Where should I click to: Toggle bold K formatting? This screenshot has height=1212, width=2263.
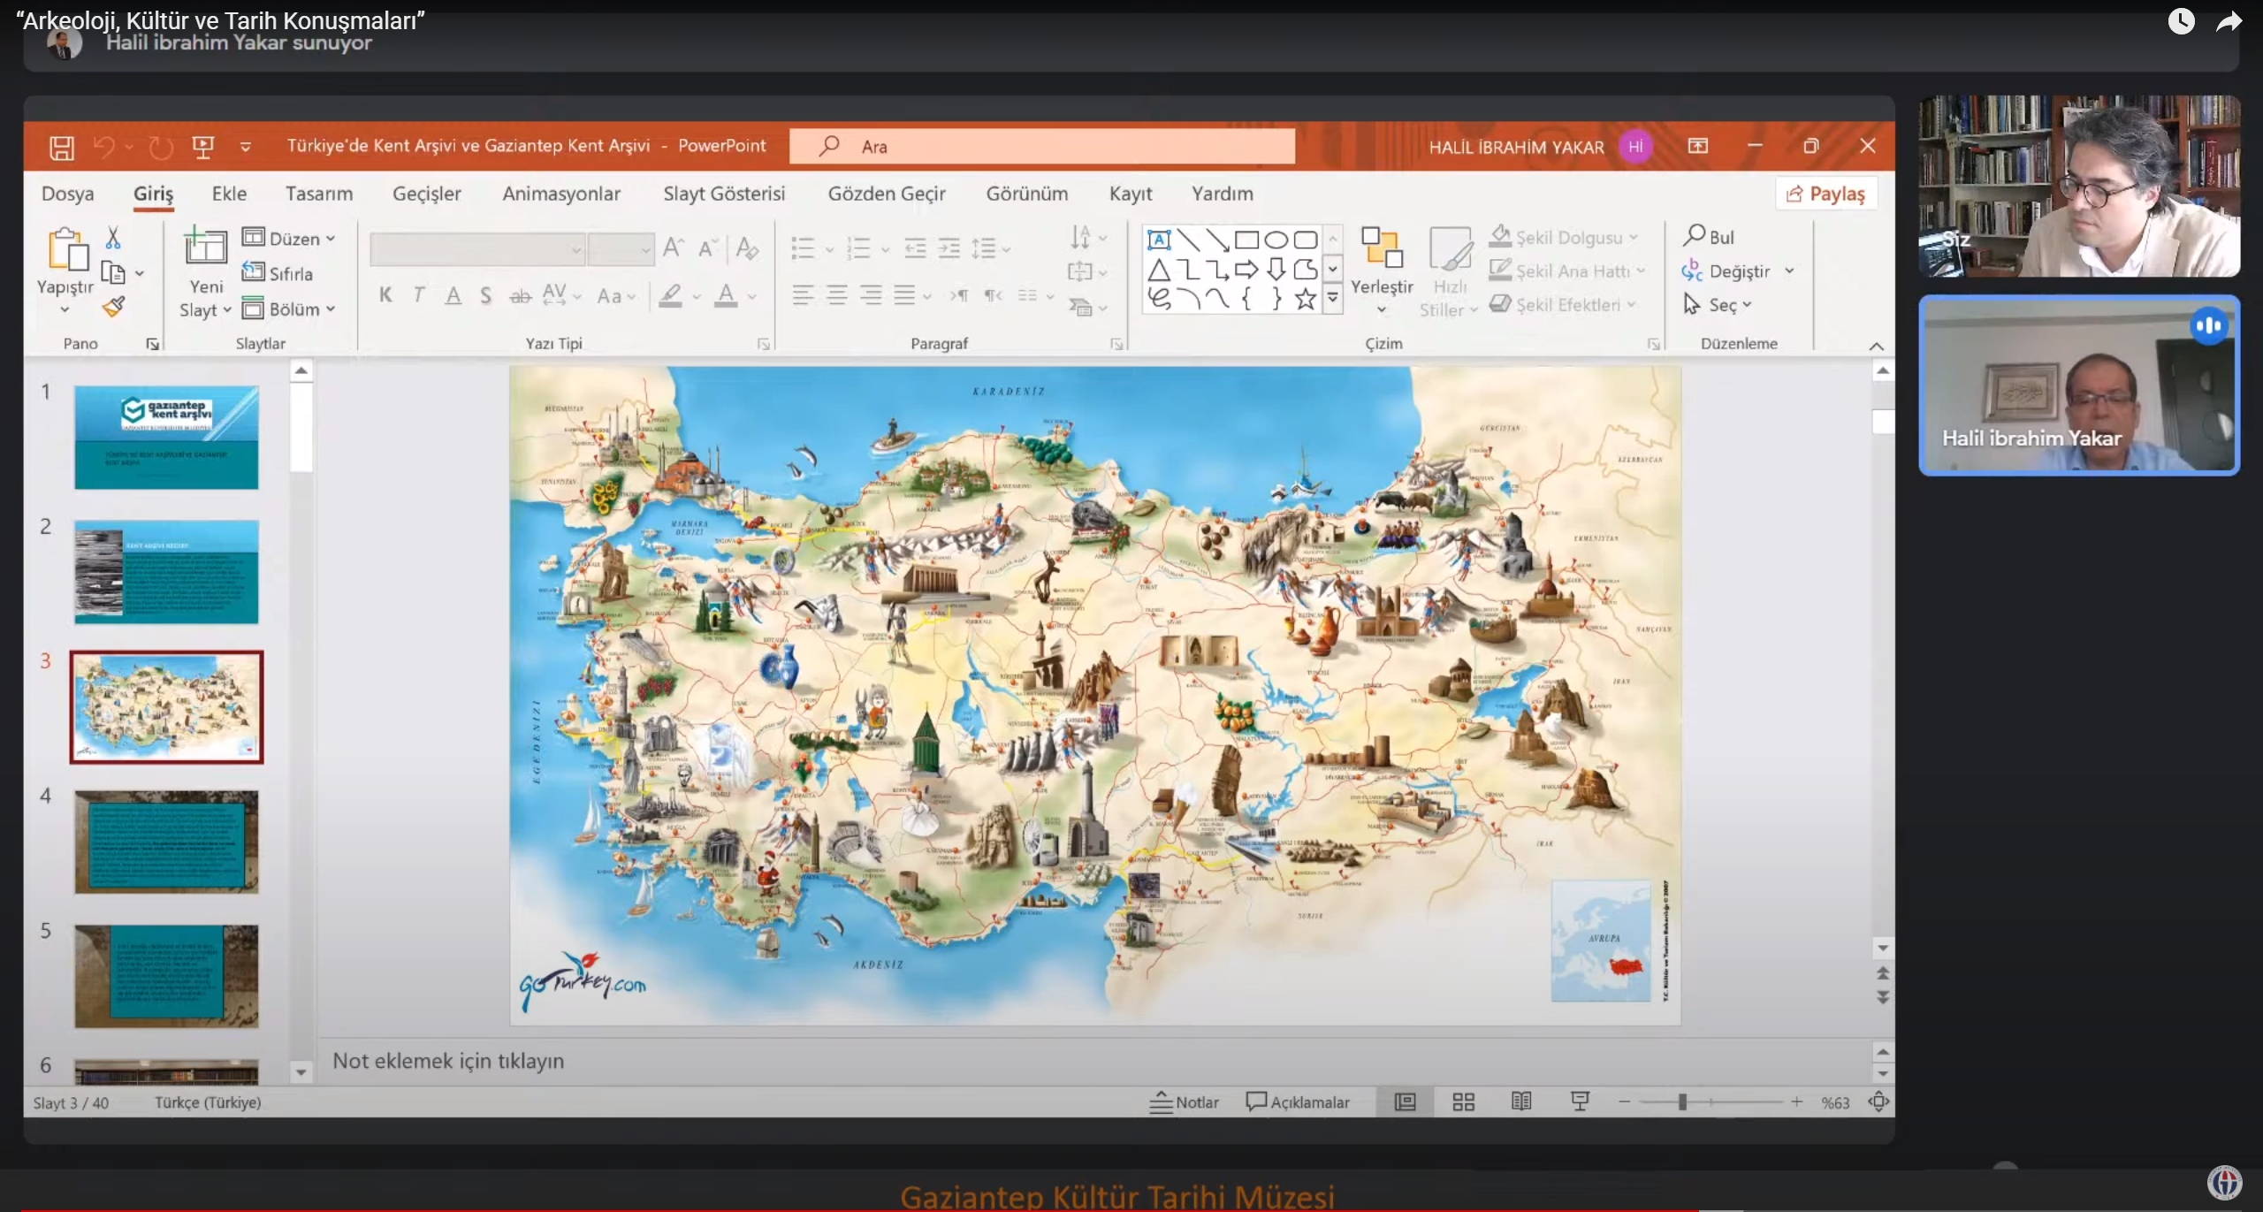tap(385, 295)
